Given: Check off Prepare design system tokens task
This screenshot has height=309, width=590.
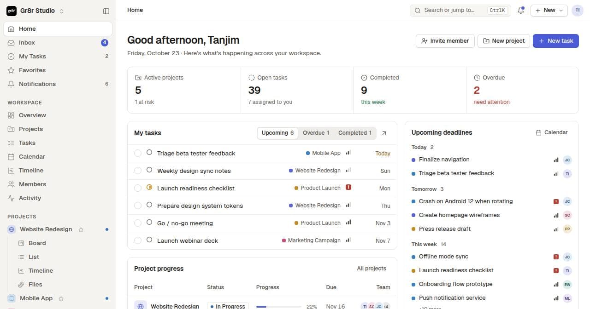Looking at the screenshot, I should pyautogui.click(x=138, y=206).
